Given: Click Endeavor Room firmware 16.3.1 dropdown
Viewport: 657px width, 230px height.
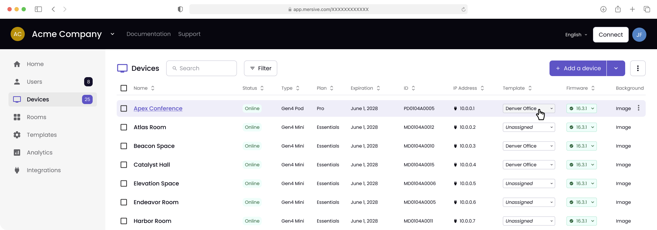Looking at the screenshot, I should tap(582, 202).
